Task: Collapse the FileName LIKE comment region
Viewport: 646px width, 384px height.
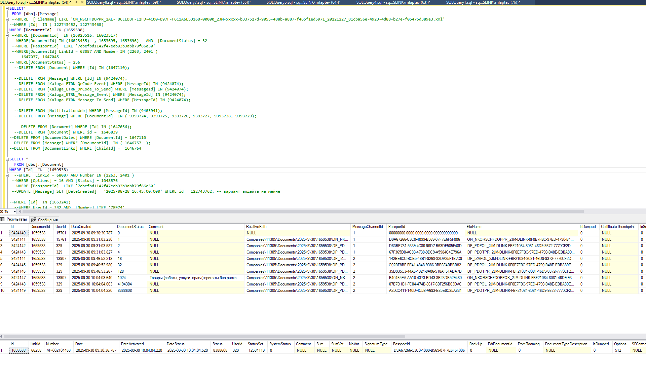Action: click(7, 19)
